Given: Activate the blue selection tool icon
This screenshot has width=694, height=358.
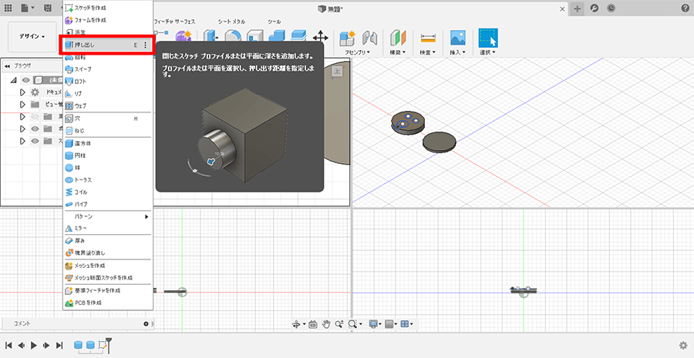Looking at the screenshot, I should point(488,38).
